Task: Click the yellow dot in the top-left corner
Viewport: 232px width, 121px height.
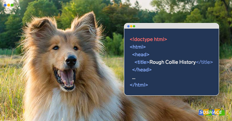Action: click(x=9, y=5)
